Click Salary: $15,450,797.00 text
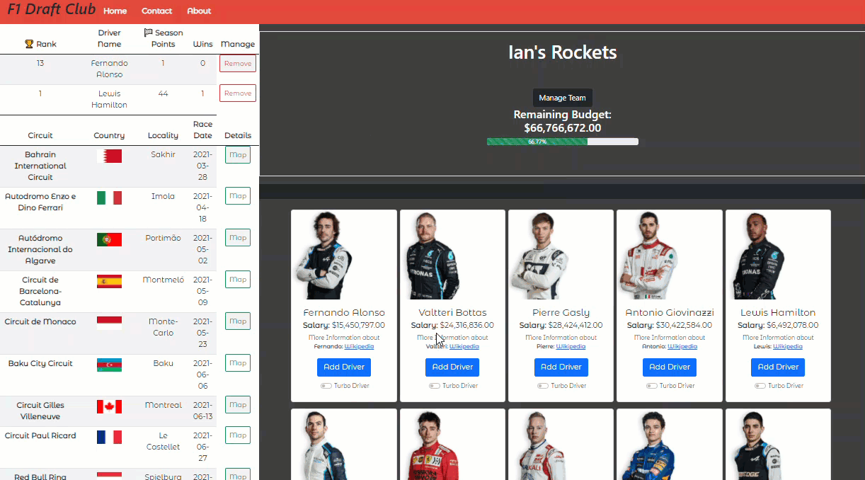 click(344, 326)
